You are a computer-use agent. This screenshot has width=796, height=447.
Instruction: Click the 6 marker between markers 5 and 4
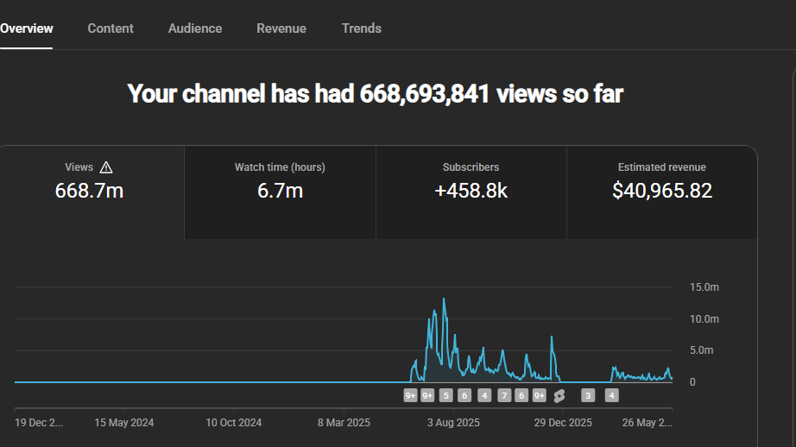pyautogui.click(x=464, y=396)
